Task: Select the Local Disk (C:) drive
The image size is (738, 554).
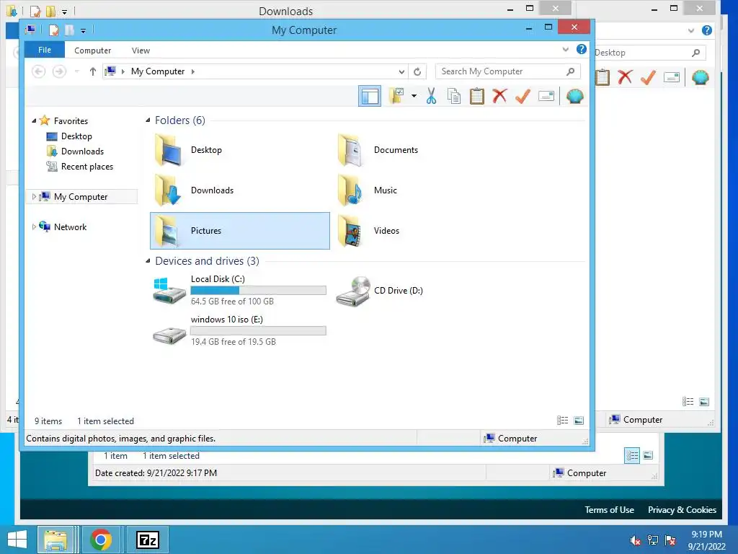Action: point(240,290)
